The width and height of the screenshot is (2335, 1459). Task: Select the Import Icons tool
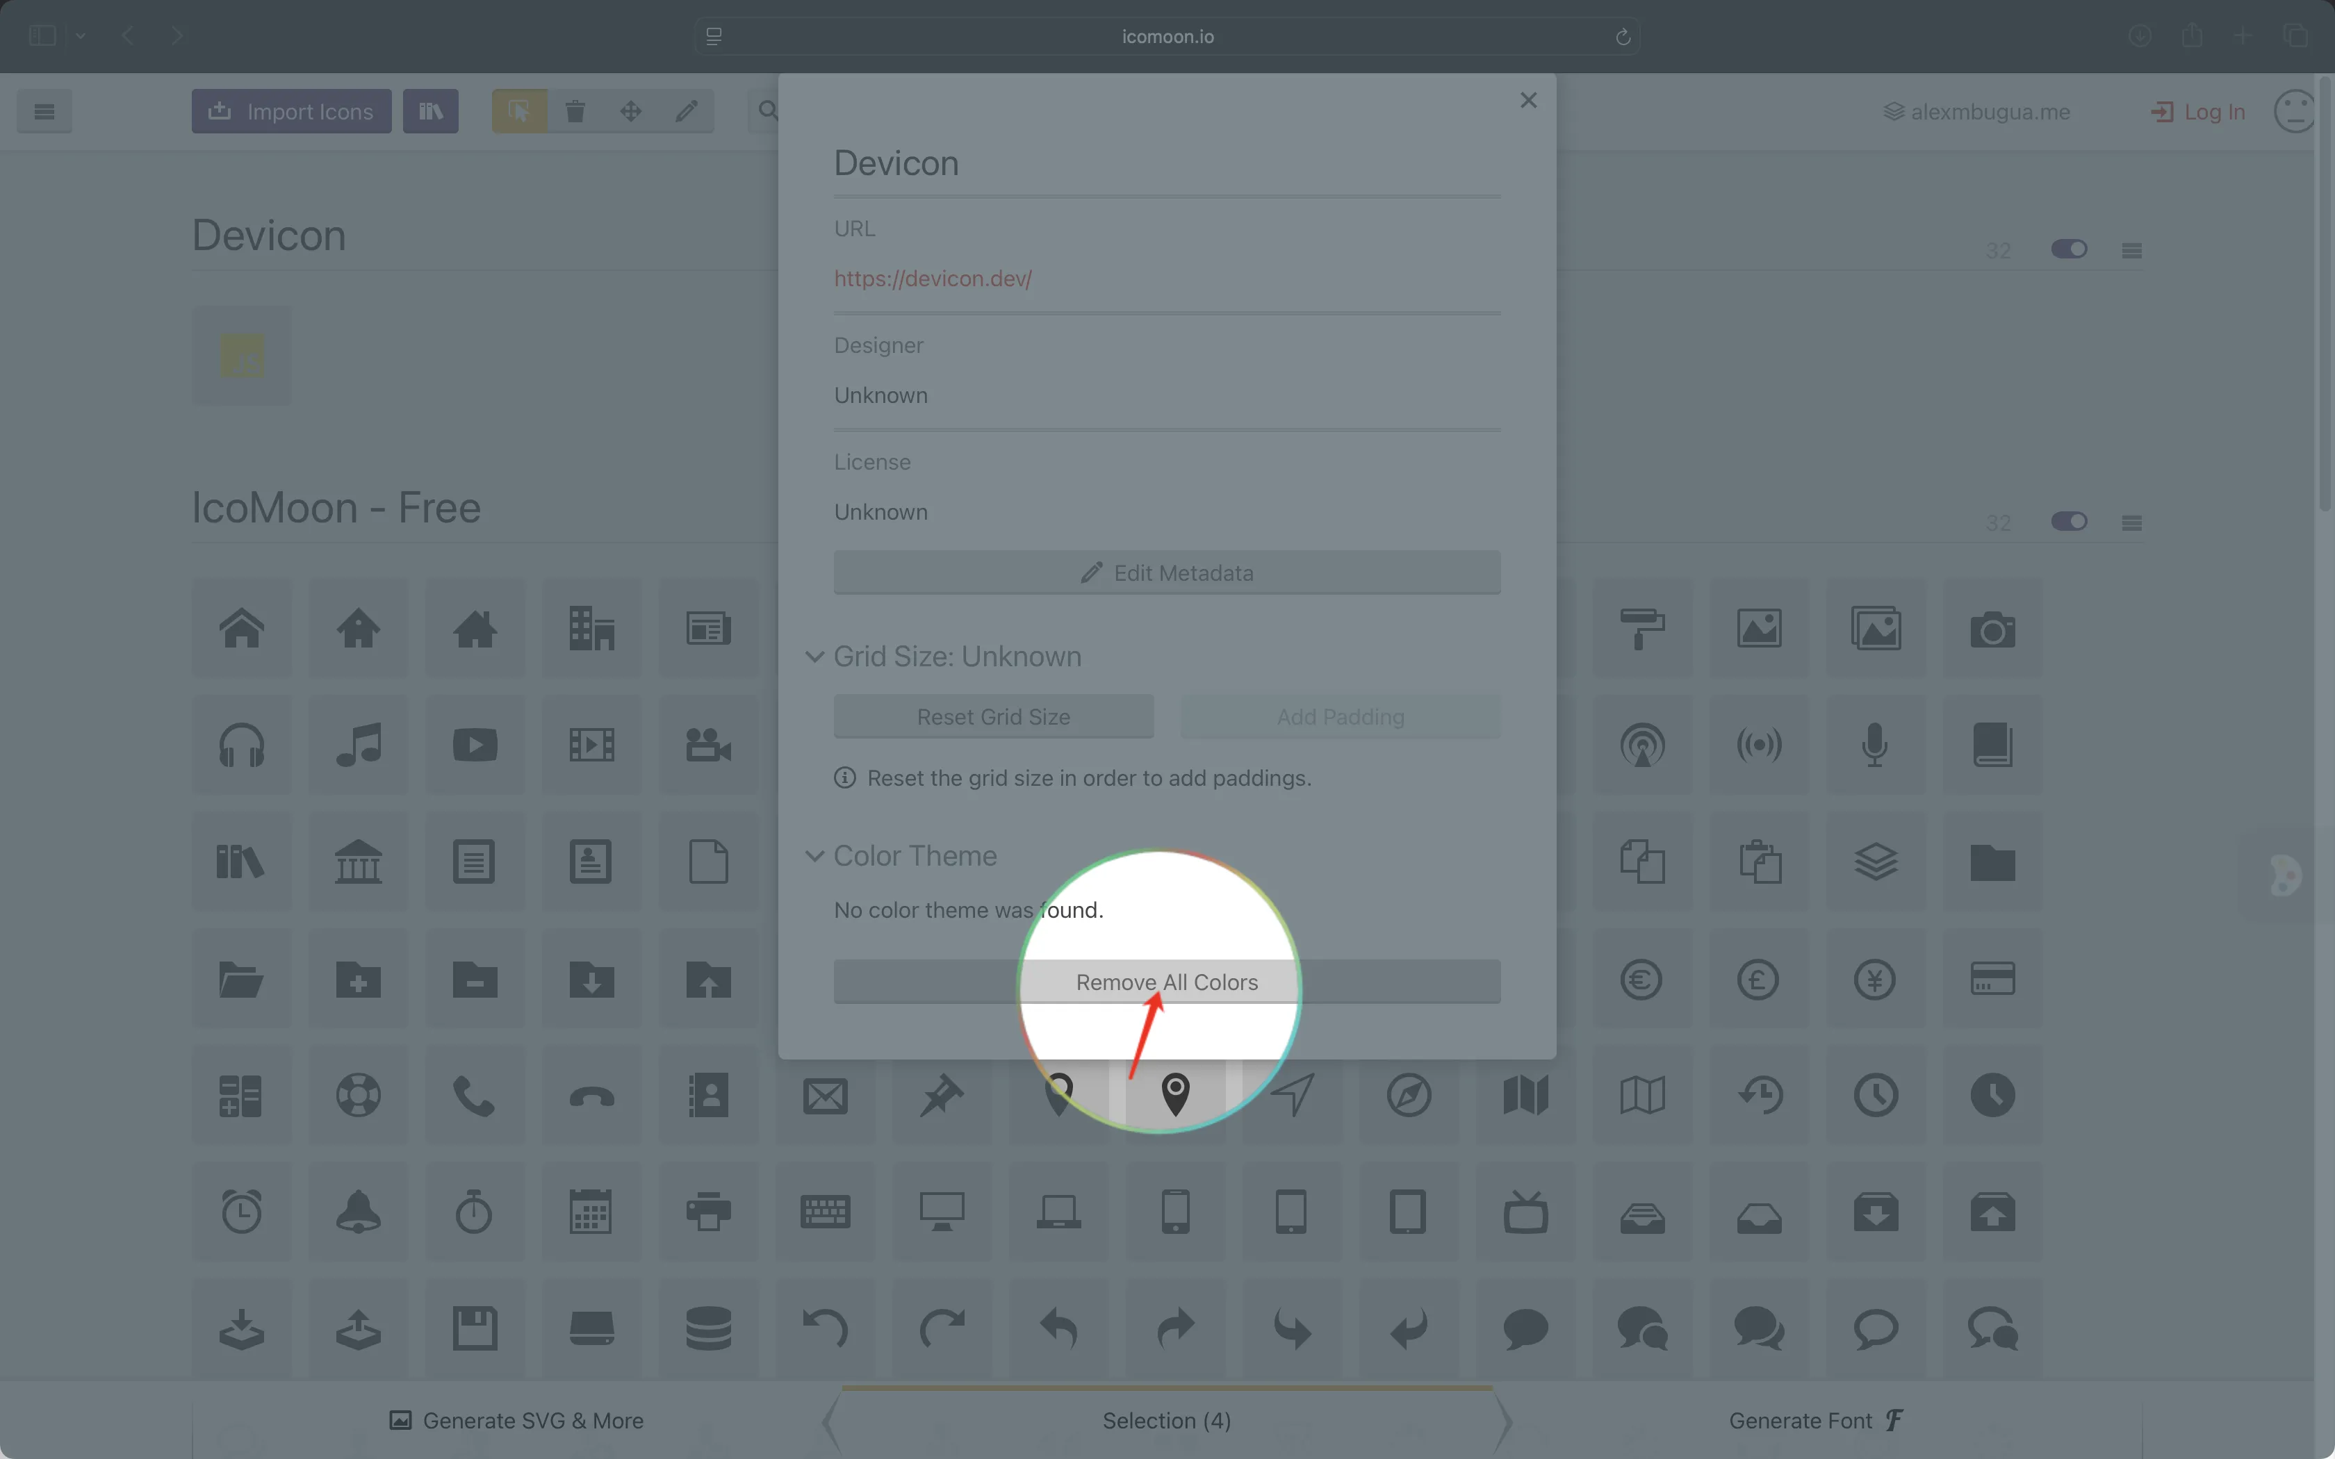[x=290, y=111]
